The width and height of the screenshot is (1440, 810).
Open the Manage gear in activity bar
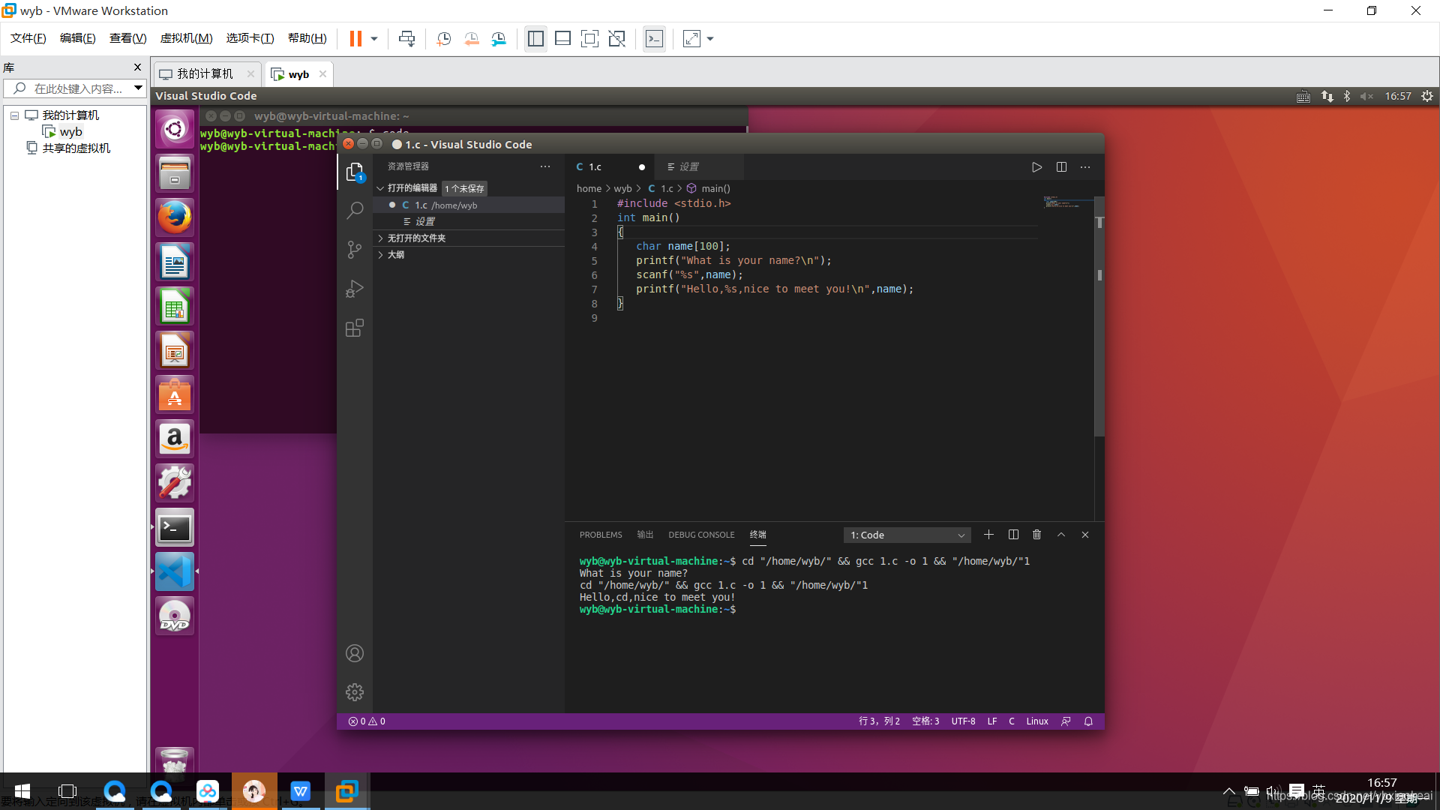[355, 692]
